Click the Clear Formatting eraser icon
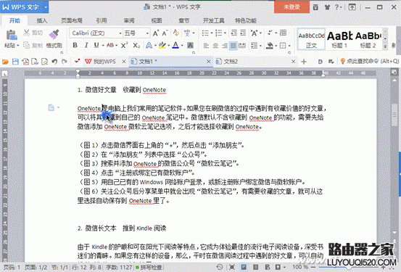Screen dimensions: 401x272 176,33
